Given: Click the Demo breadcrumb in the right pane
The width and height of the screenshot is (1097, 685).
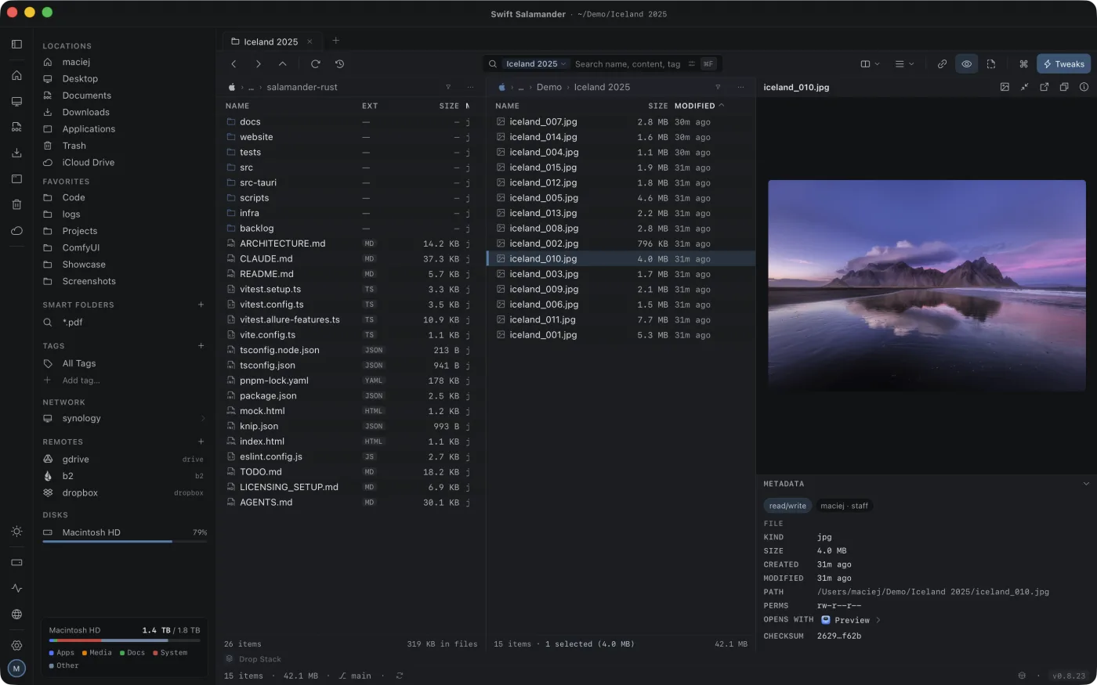Looking at the screenshot, I should coord(549,87).
